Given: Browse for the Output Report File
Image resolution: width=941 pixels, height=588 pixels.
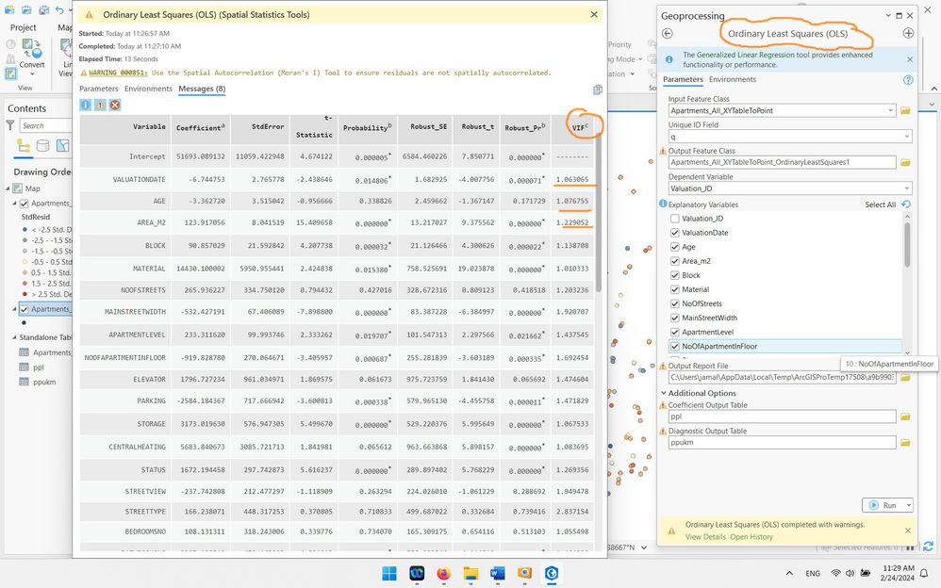Looking at the screenshot, I should [905, 377].
